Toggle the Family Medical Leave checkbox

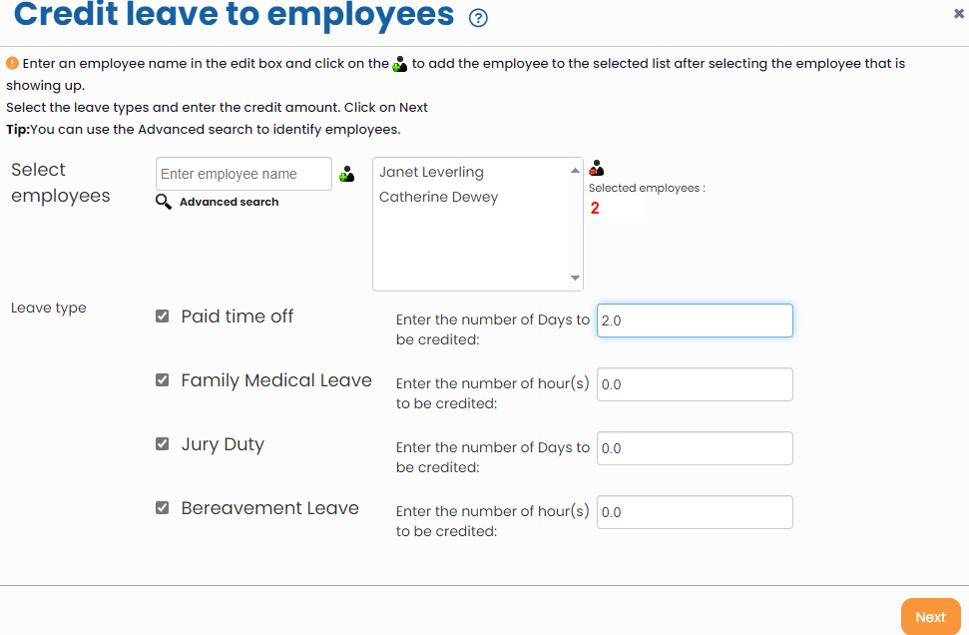tap(163, 380)
